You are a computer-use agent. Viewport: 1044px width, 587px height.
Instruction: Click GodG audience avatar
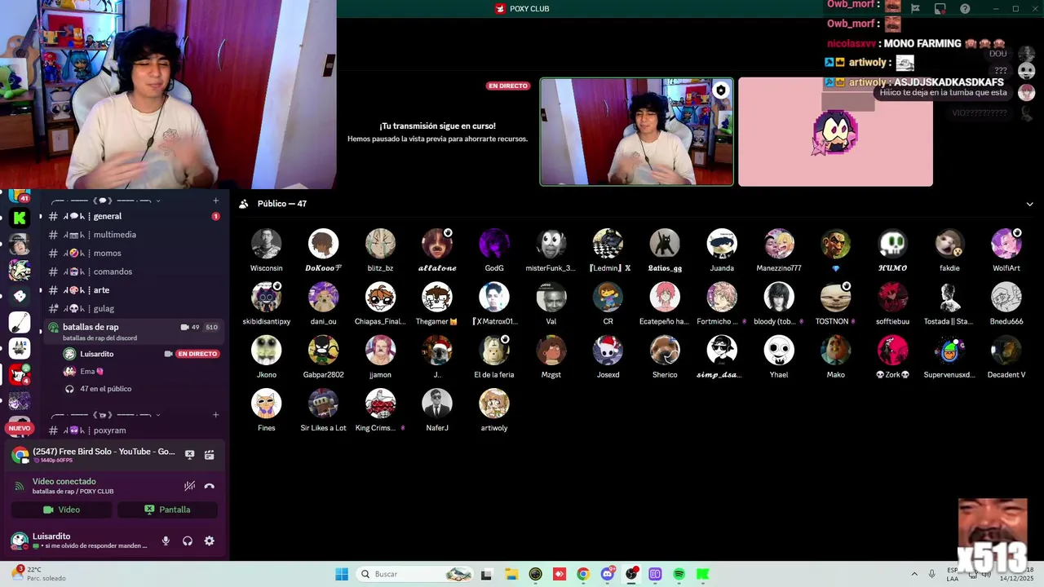pos(494,244)
